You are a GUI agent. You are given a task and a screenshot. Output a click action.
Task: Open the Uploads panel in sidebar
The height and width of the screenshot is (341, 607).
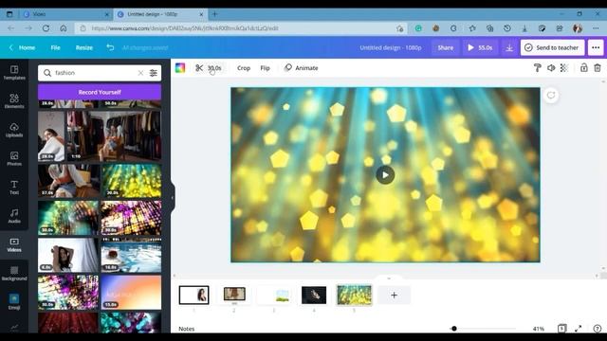[14, 130]
